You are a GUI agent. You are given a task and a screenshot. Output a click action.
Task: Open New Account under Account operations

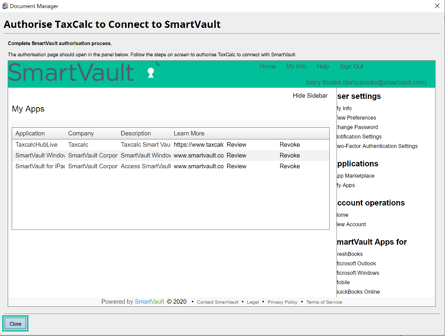tap(351, 224)
